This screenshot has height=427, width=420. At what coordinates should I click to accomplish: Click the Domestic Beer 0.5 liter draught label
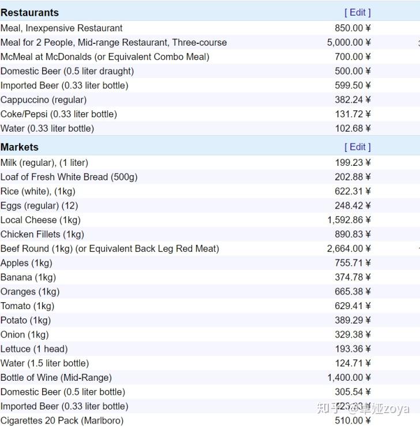pyautogui.click(x=67, y=71)
